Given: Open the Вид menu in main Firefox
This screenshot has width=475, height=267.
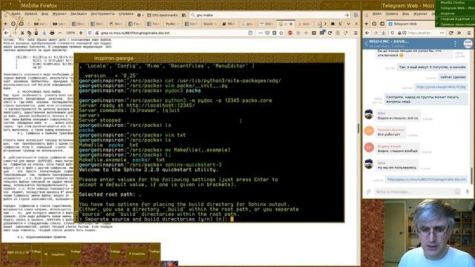Looking at the screenshot, I should click(x=45, y=14).
